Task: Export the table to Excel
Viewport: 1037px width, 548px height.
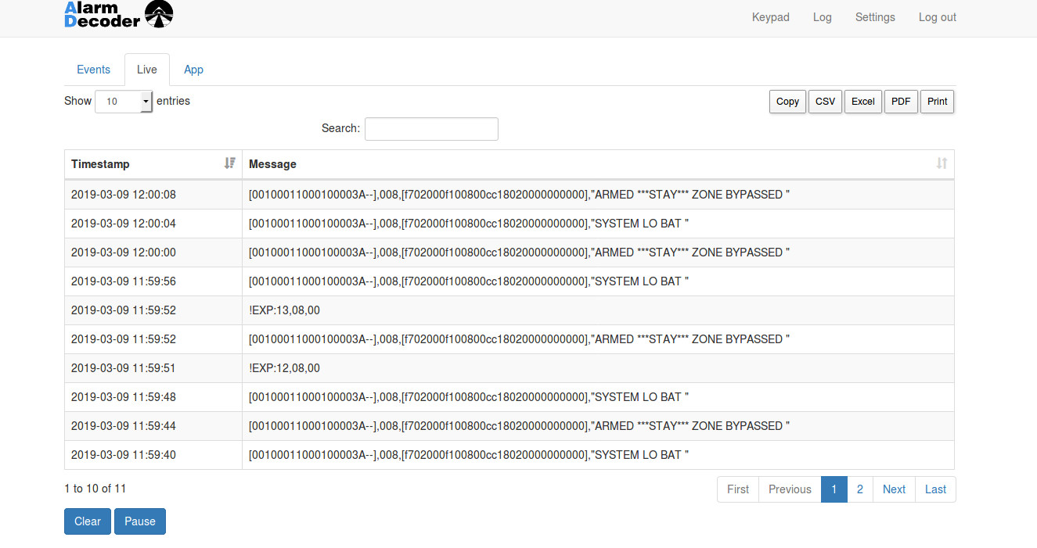Action: [x=862, y=102]
